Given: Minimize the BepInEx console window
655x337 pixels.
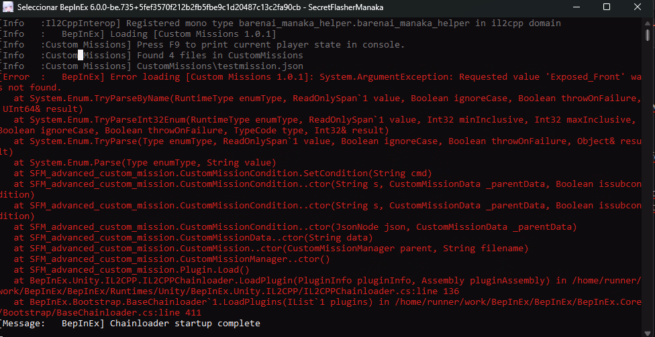Looking at the screenshot, I should point(575,7).
